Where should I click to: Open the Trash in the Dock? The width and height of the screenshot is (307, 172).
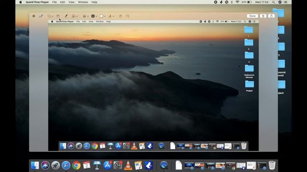point(272,165)
